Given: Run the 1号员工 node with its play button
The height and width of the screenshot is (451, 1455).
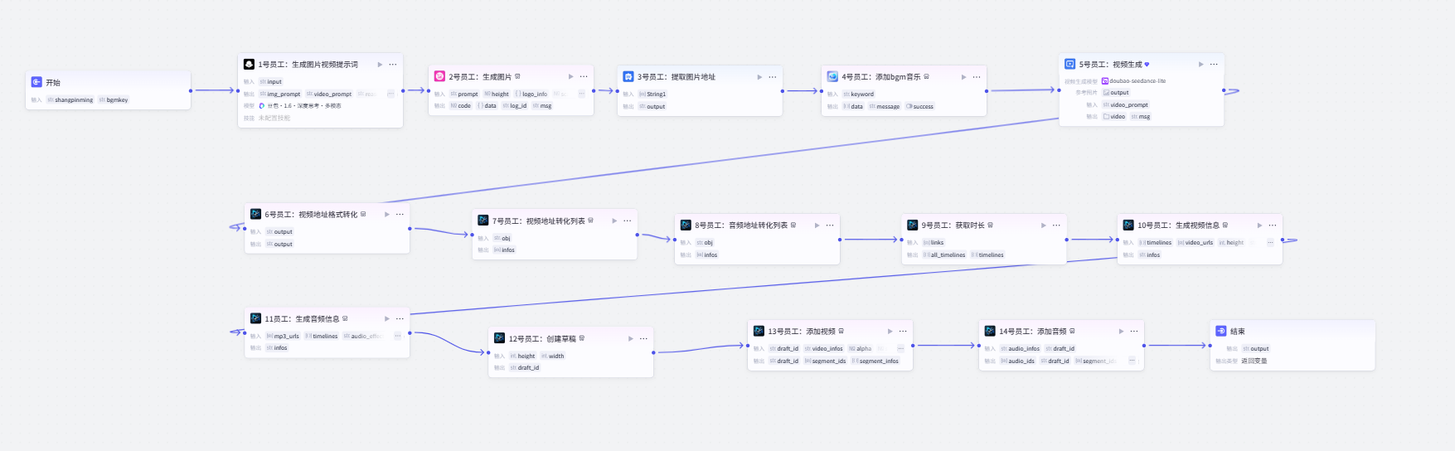Looking at the screenshot, I should point(381,64).
